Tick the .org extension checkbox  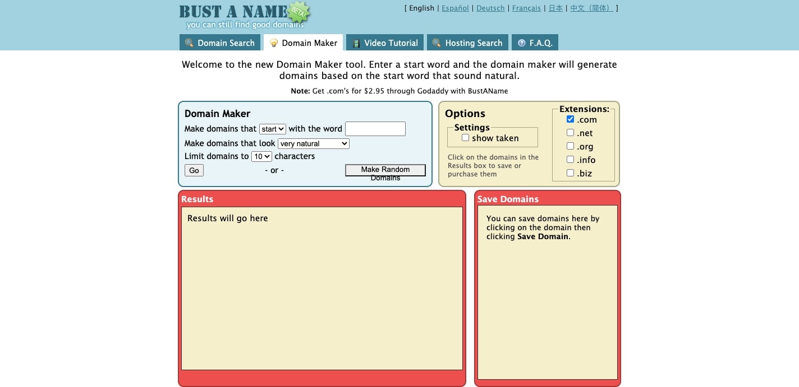570,146
